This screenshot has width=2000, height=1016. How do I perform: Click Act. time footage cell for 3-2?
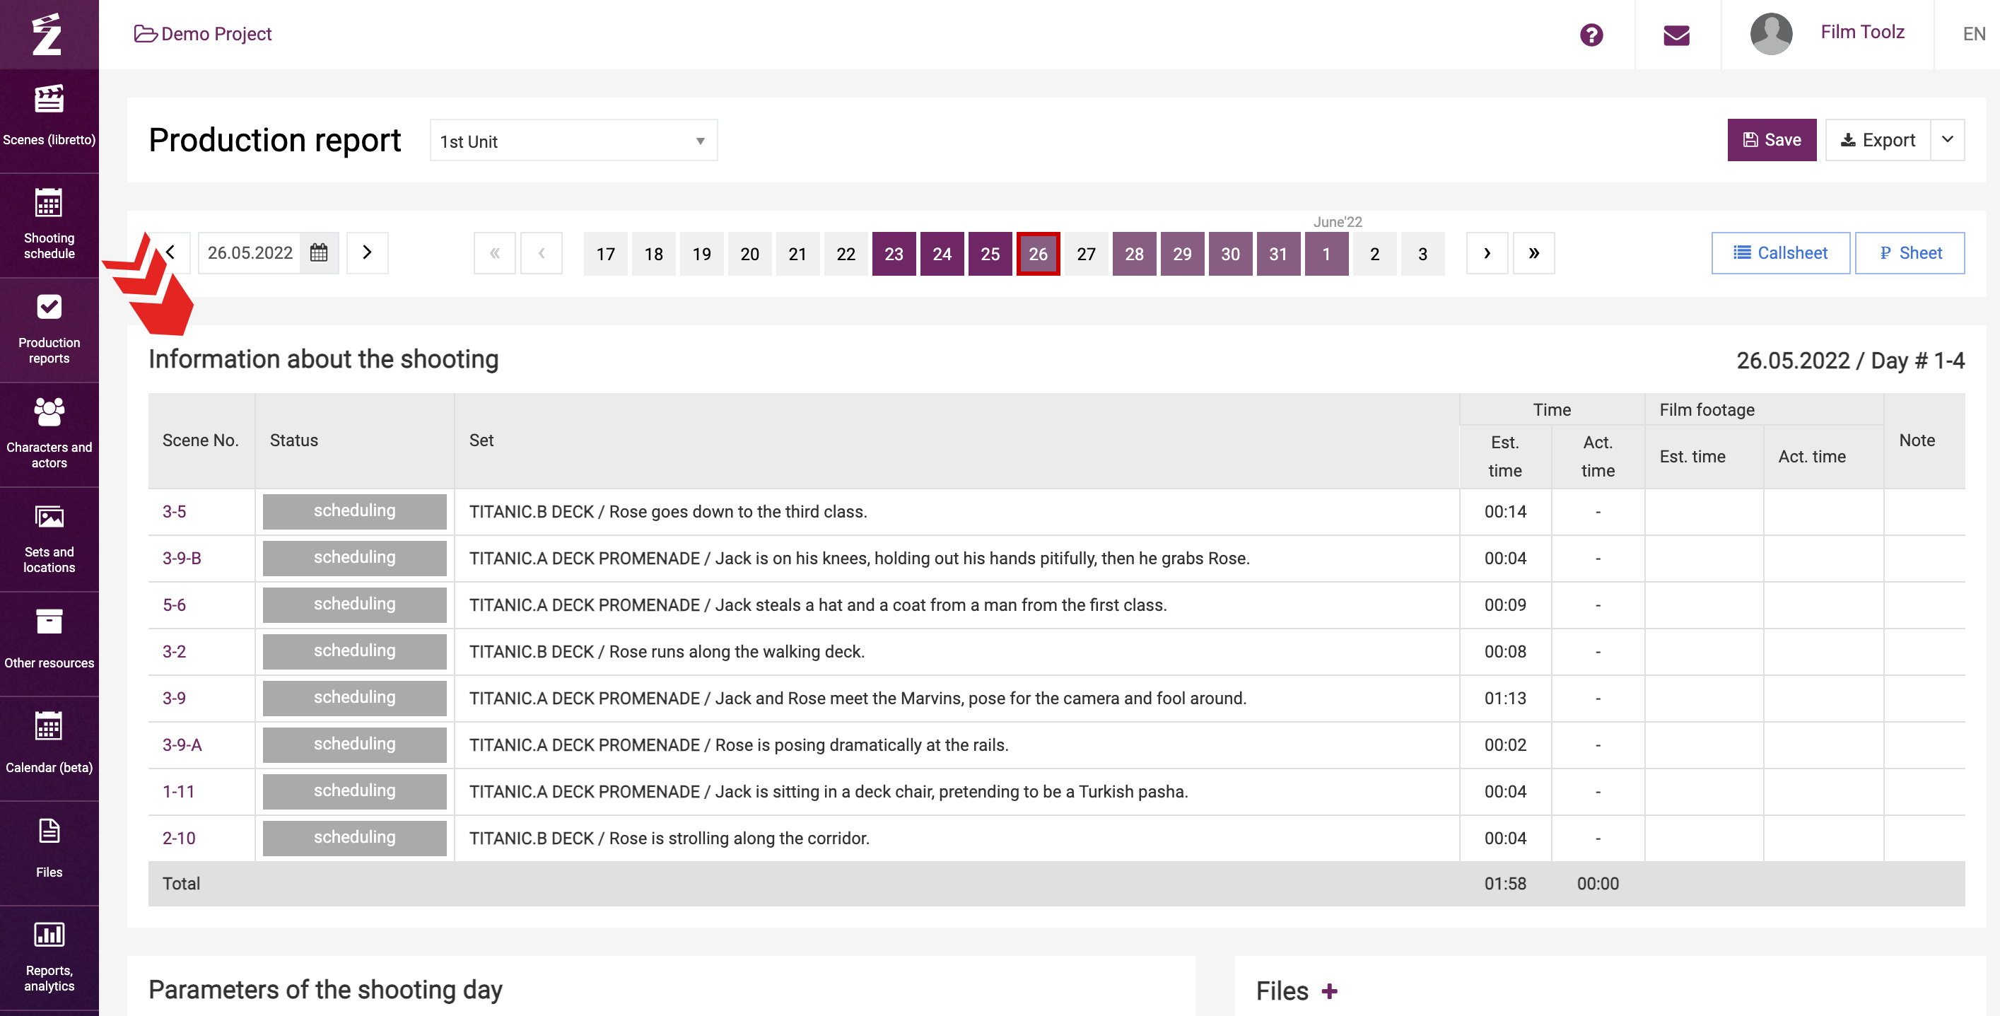[1823, 651]
